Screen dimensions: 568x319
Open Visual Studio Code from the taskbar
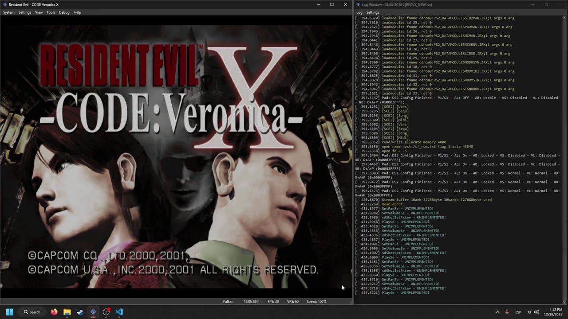click(119, 312)
